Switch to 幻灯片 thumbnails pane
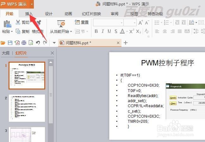This screenshot has width=205, height=142. pyautogui.click(x=21, y=53)
